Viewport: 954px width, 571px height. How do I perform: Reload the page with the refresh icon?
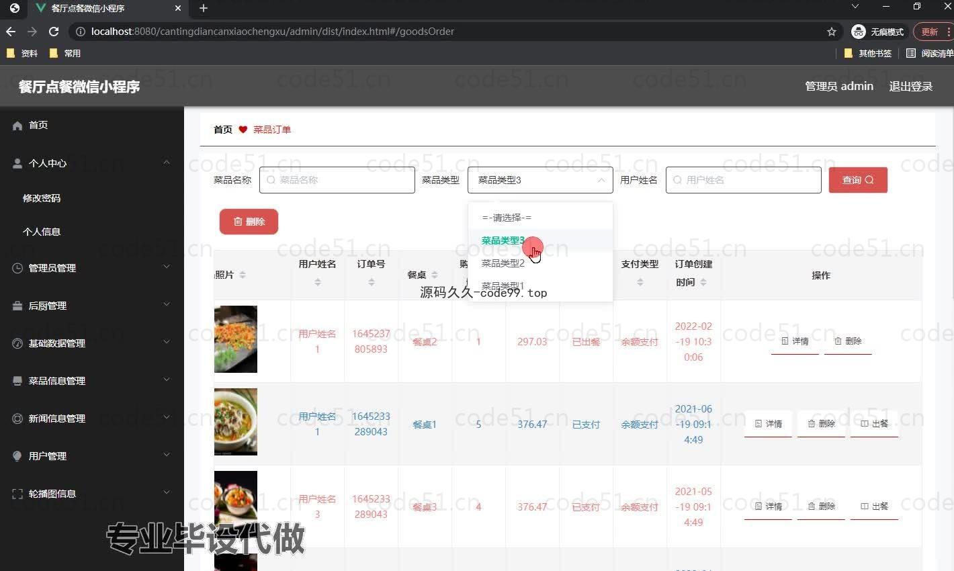(54, 32)
